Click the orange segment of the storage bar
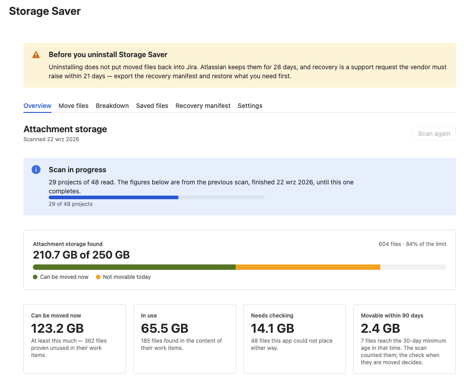Image resolution: width=464 pixels, height=380 pixels. 308,267
